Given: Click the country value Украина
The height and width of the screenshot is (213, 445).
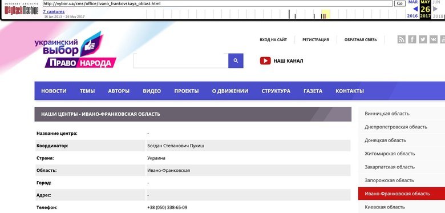Looking at the screenshot, I should tap(156, 158).
